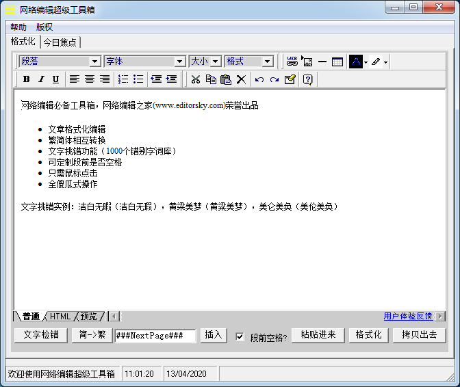Viewport: 460px width, 387px height.
Task: Insert a horizontal line
Action: tap(322, 62)
